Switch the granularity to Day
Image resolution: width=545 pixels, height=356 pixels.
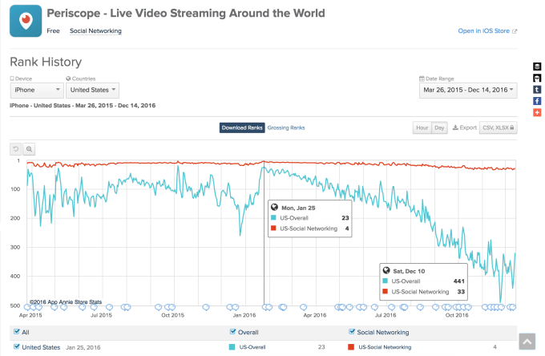pyautogui.click(x=439, y=127)
